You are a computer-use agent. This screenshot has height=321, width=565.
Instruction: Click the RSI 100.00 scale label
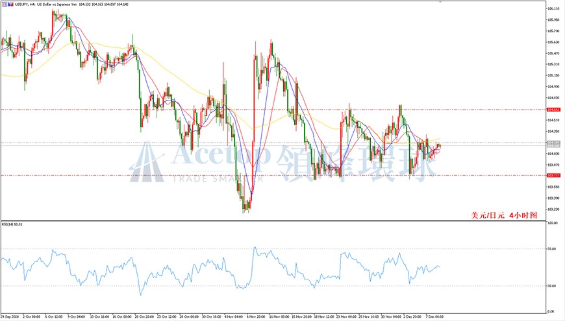(x=553, y=223)
